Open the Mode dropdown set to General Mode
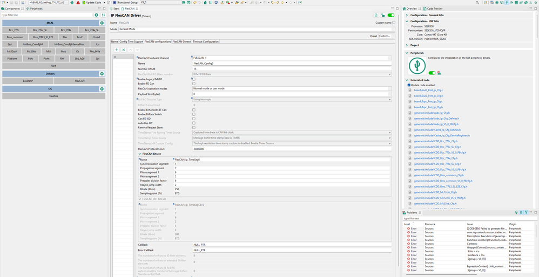The width and height of the screenshot is (539, 277). pos(256,29)
